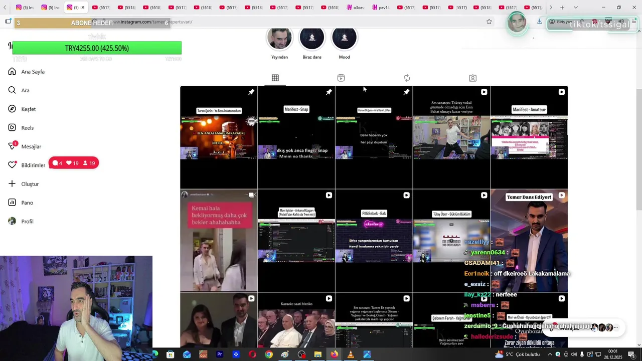Open the Temer Dans Ediyor reel
The height and width of the screenshot is (361, 642).
529,241
